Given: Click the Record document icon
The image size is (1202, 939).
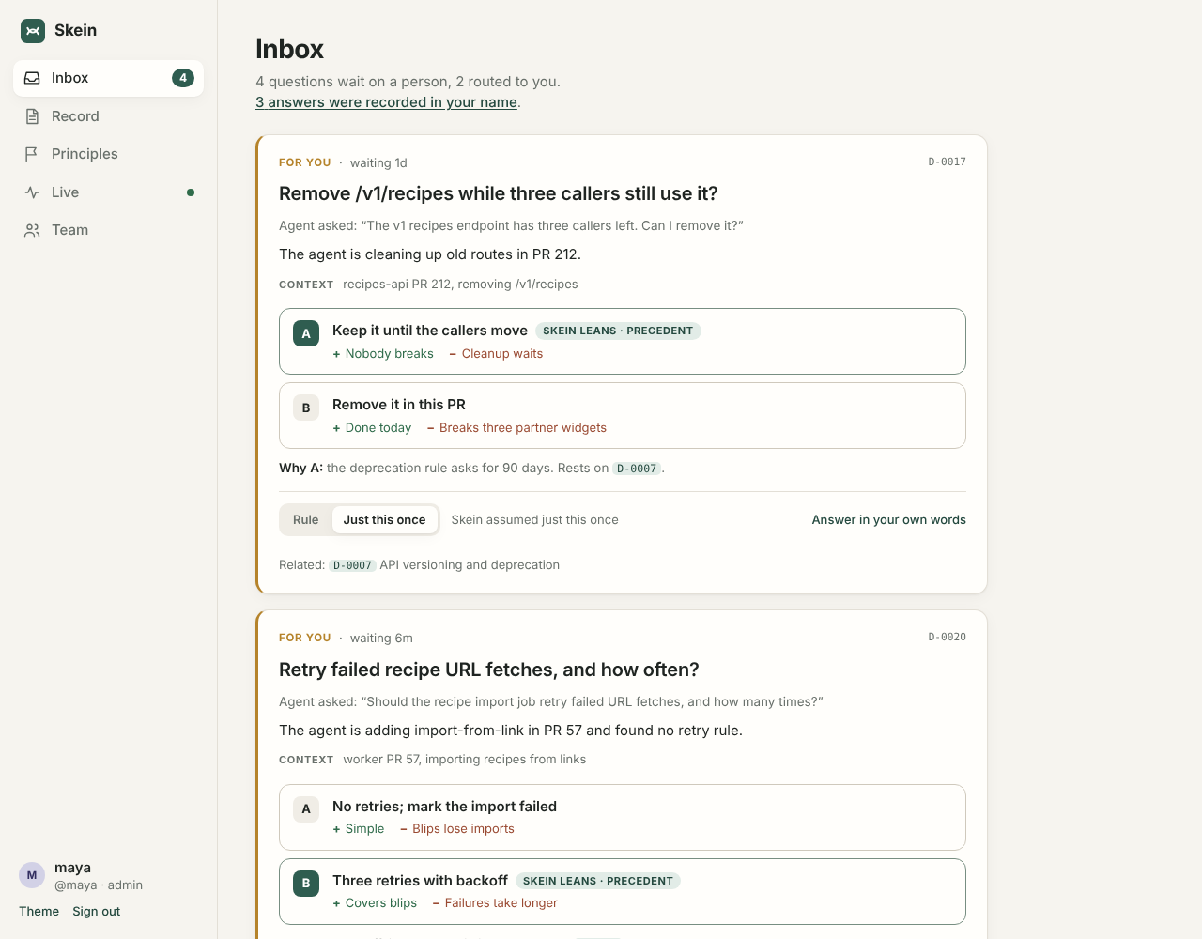Looking at the screenshot, I should point(32,116).
